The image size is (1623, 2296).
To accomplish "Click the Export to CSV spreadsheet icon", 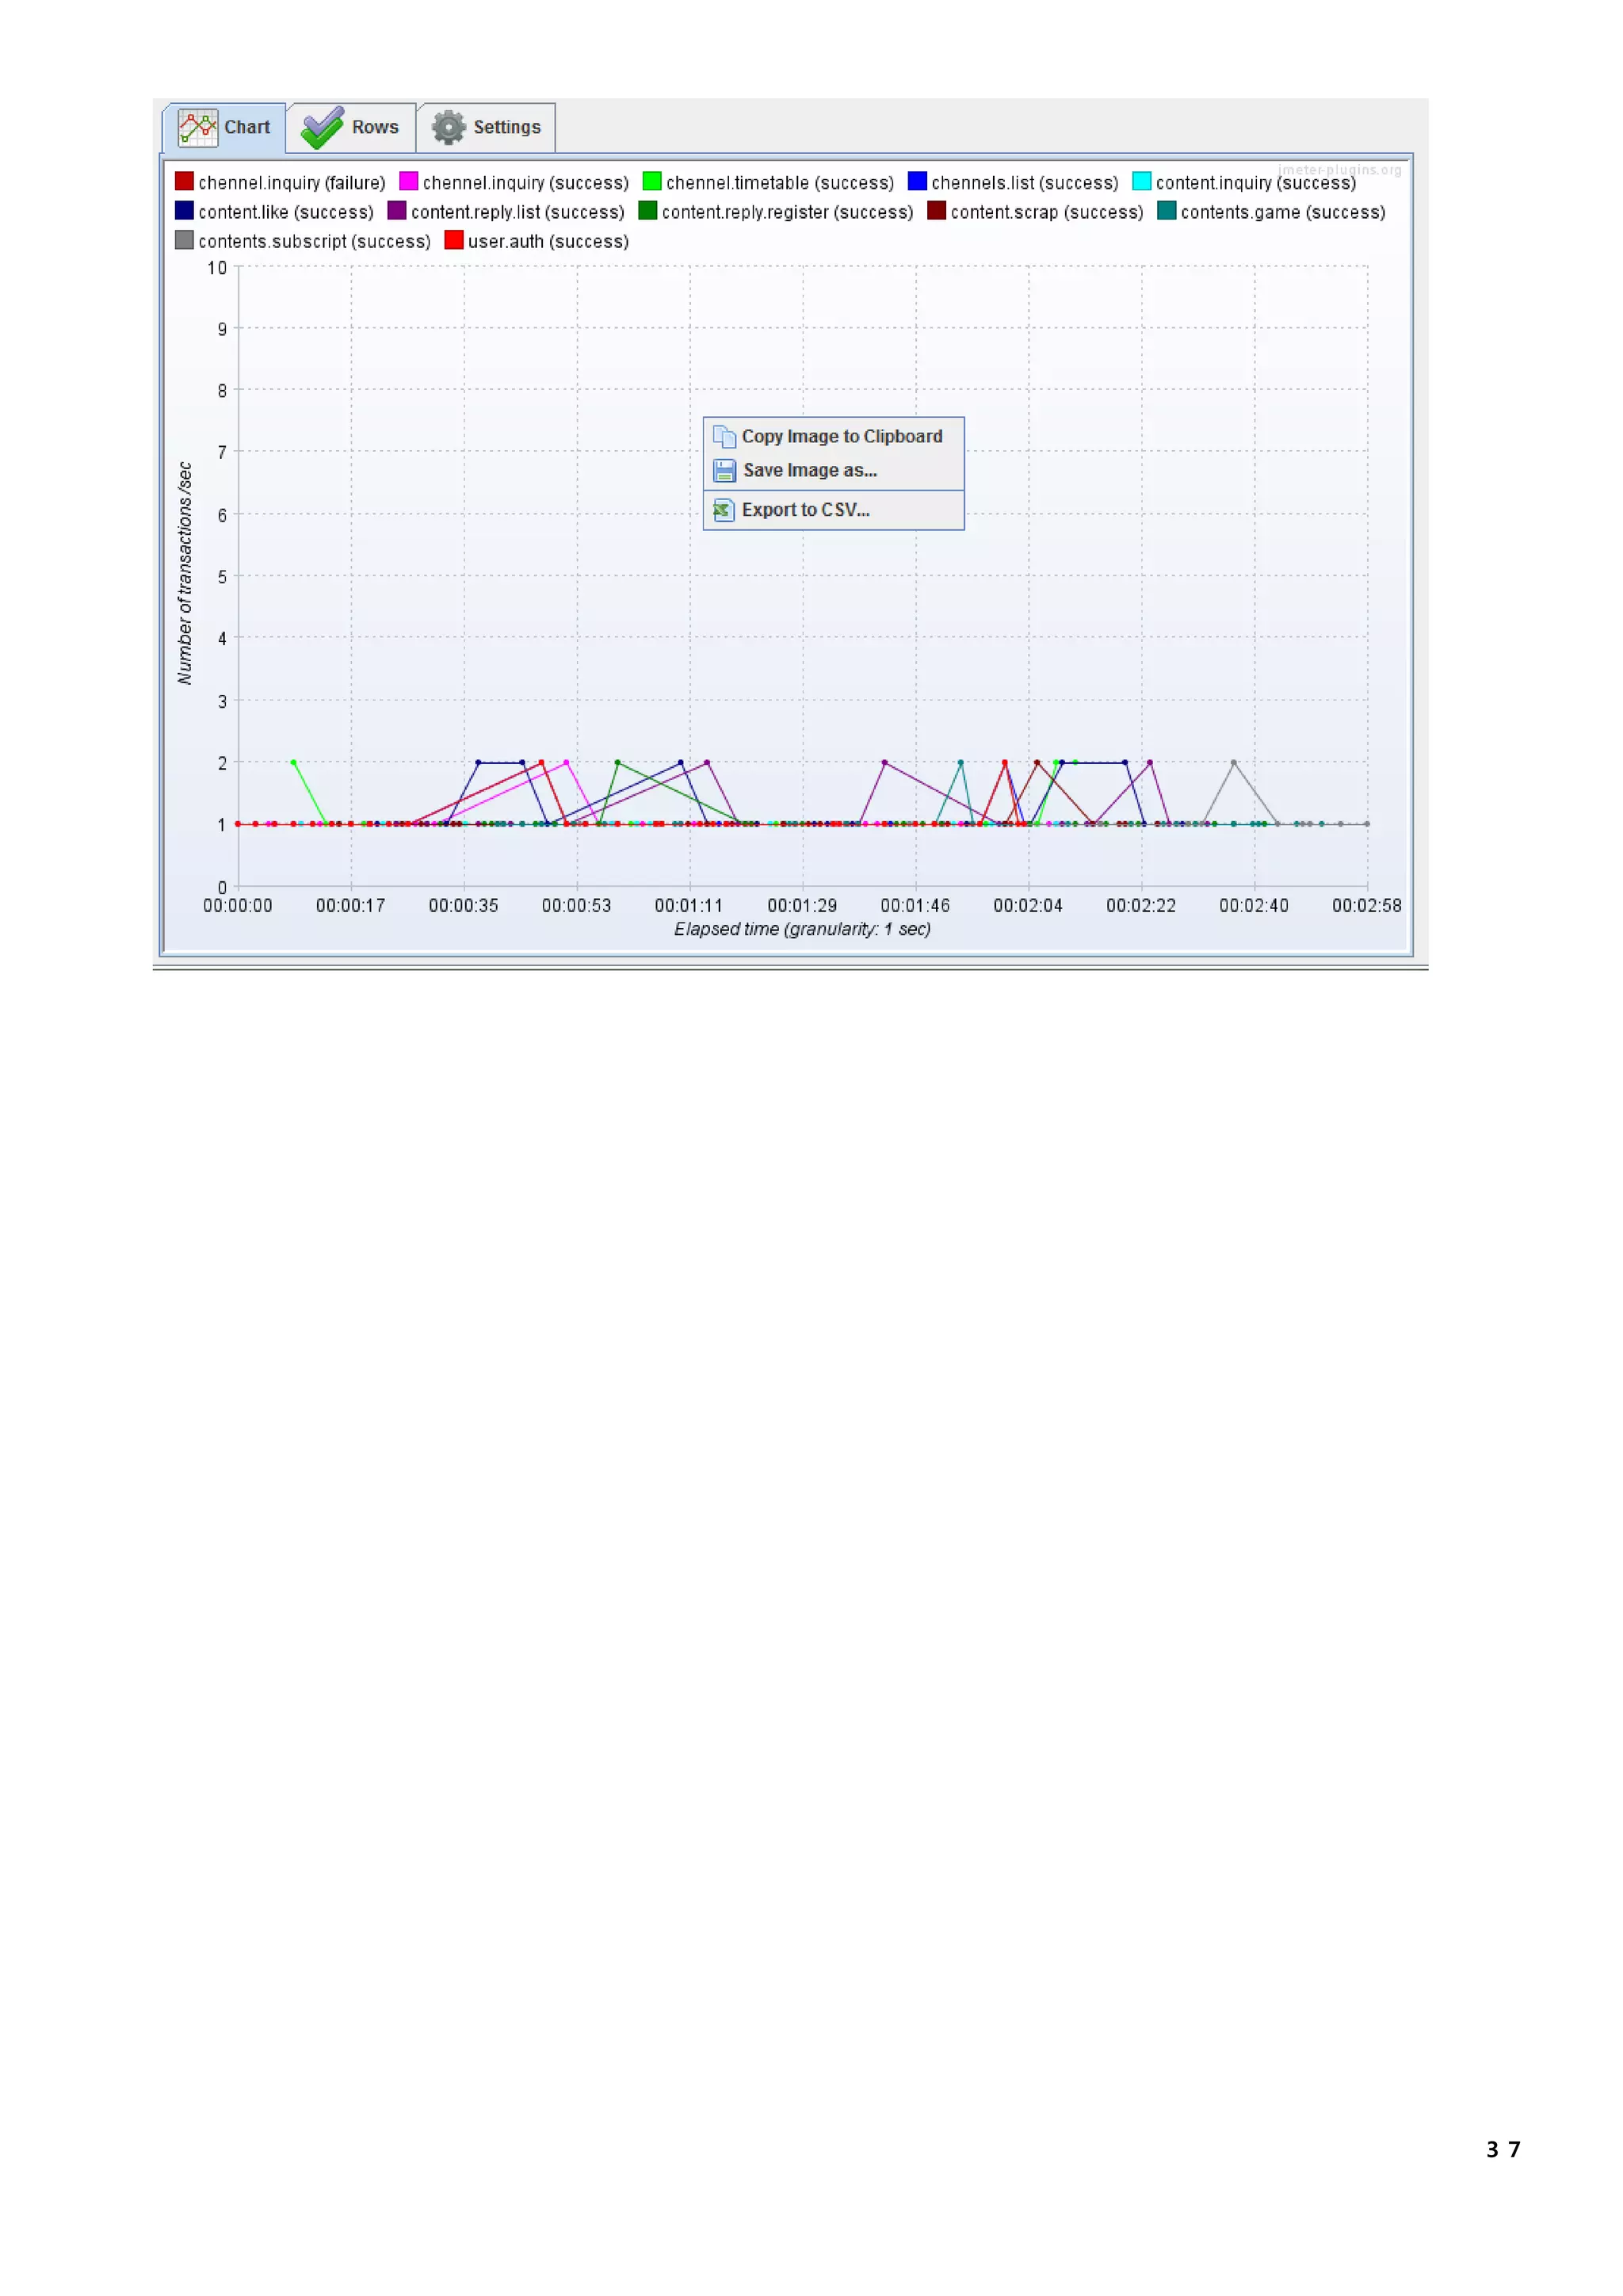I will (723, 510).
